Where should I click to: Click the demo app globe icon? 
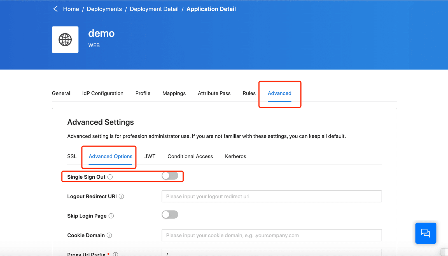pyautogui.click(x=65, y=40)
